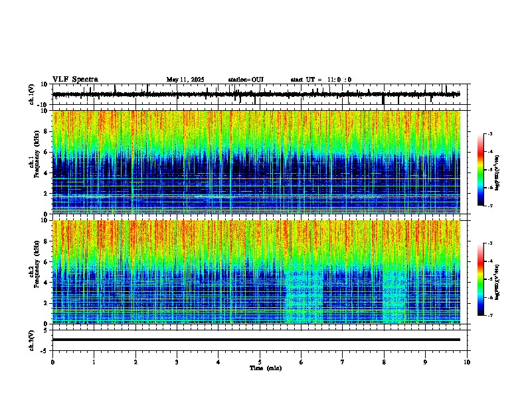Click the ch.2 color bar label "-3"
Viewport: 526px width, 406px height.
pos(489,243)
